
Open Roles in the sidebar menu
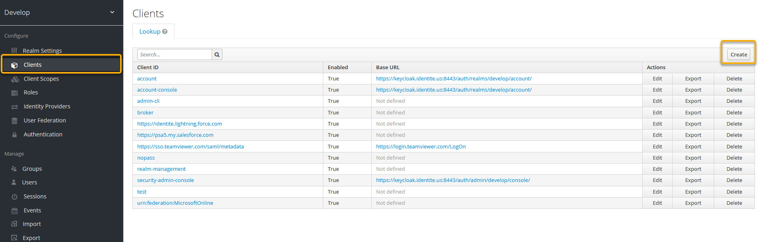(x=30, y=92)
